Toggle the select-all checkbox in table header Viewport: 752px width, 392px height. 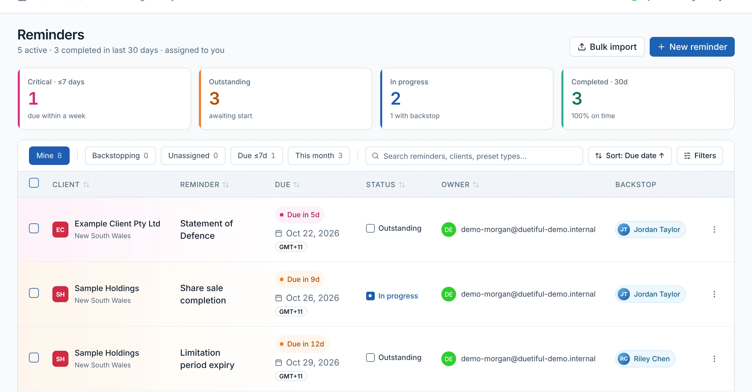tap(34, 183)
